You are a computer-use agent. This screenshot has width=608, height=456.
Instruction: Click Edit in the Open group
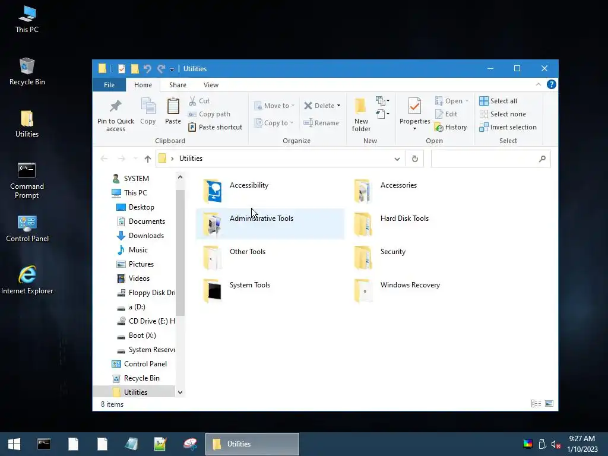[446, 114]
